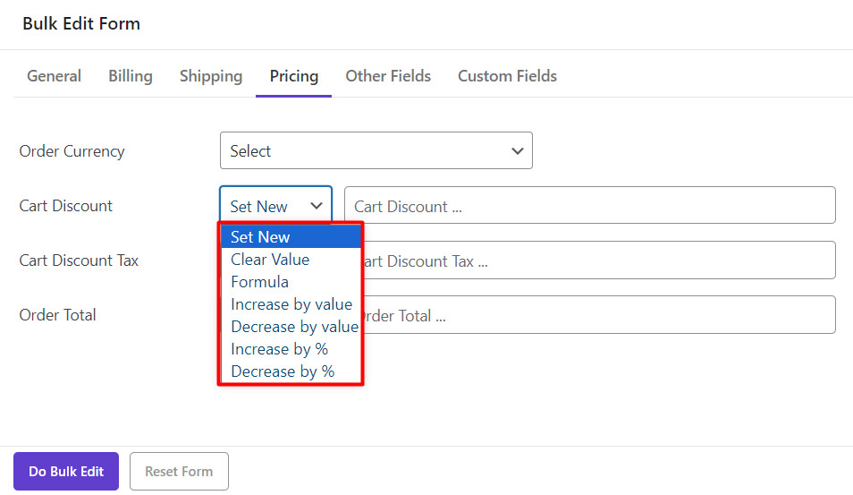
Task: Click the Reset Form button
Action: (x=179, y=472)
